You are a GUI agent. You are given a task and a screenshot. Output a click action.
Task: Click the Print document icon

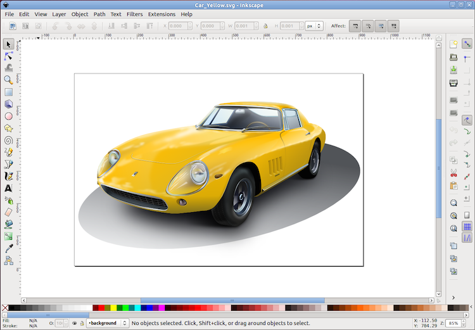(453, 83)
